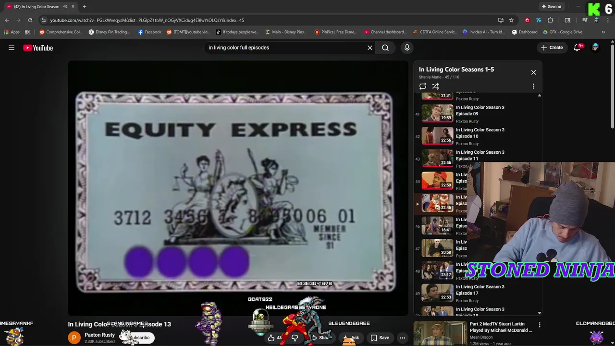Viewport: 615px width, 346px height.
Task: Open the Create menu
Action: [552, 48]
